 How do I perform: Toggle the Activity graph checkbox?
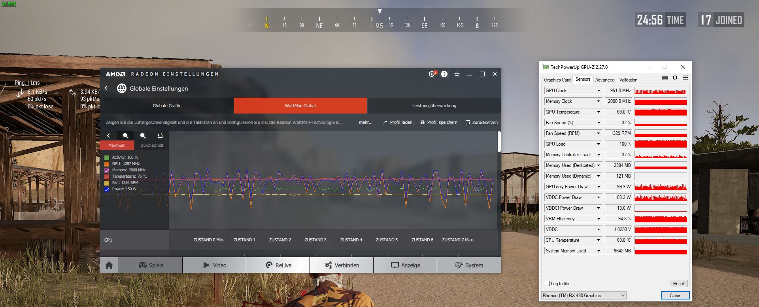click(107, 157)
